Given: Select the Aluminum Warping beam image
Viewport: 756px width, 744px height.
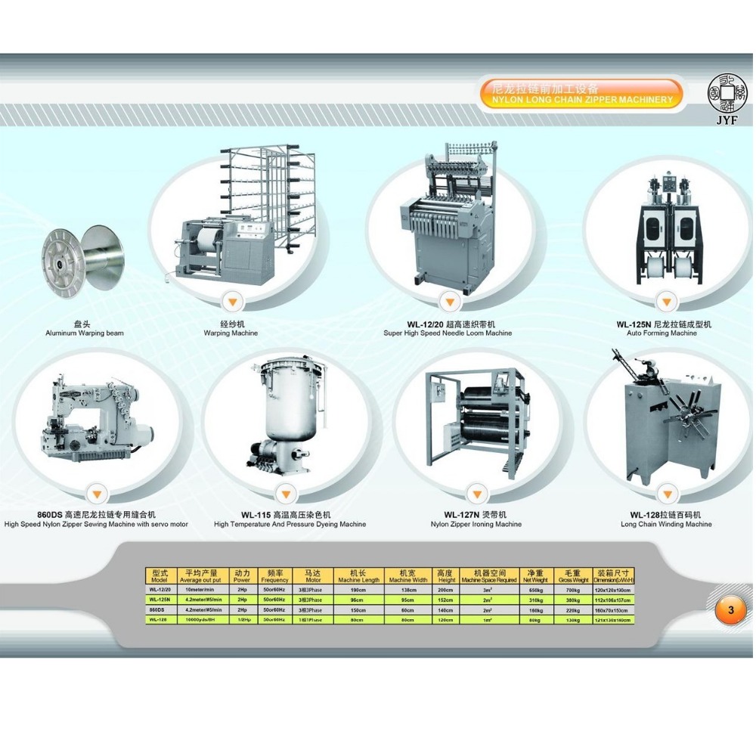Looking at the screenshot, I should (x=82, y=263).
